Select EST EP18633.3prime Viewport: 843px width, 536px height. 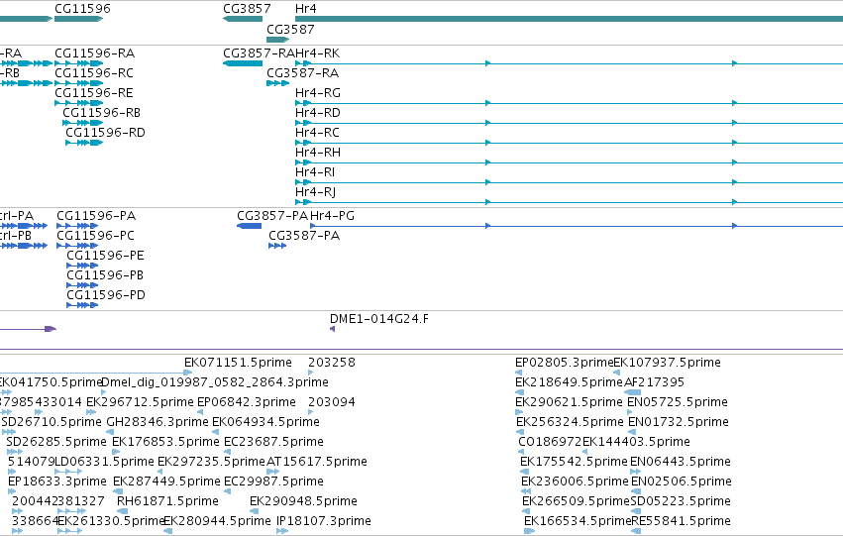coord(57,482)
